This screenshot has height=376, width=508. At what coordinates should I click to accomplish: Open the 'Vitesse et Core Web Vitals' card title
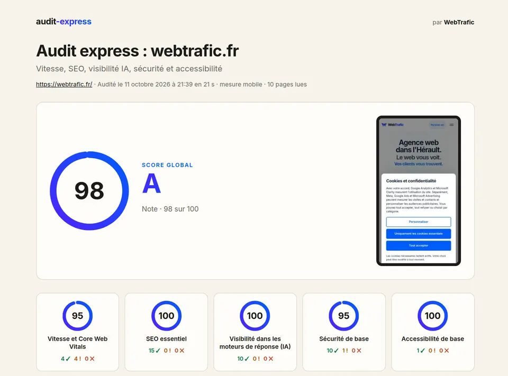click(77, 343)
